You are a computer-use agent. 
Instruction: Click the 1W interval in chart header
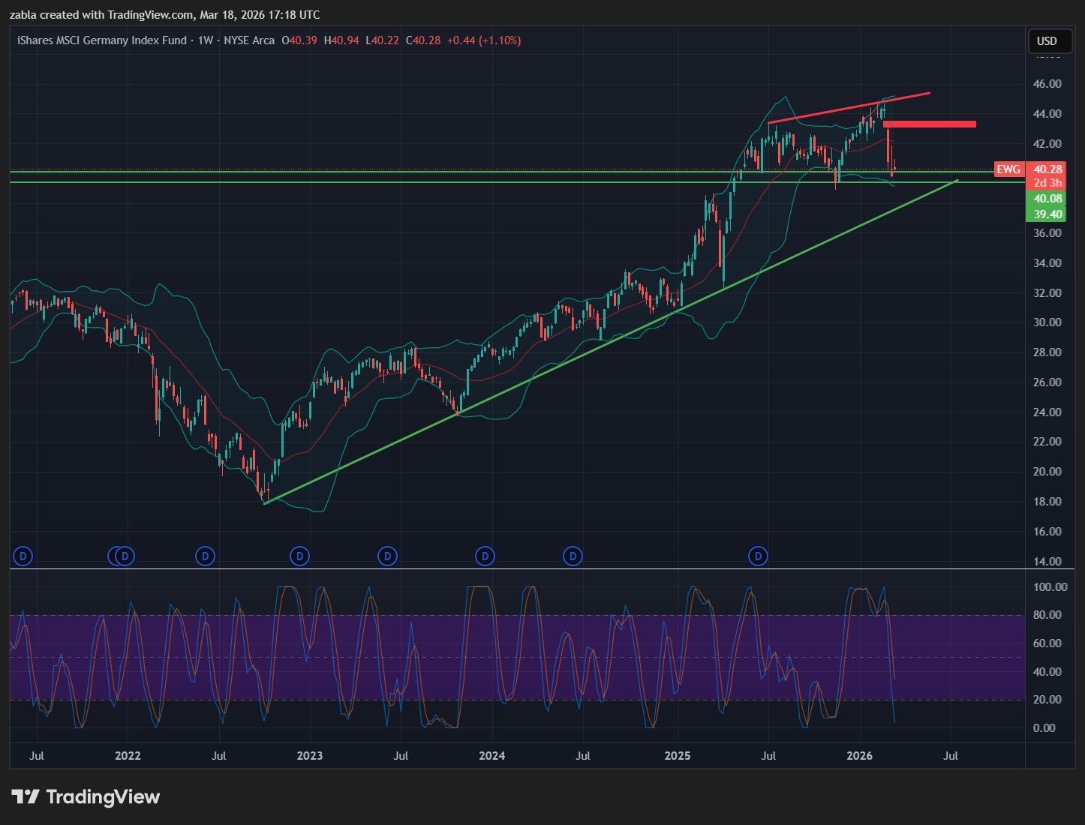click(206, 40)
